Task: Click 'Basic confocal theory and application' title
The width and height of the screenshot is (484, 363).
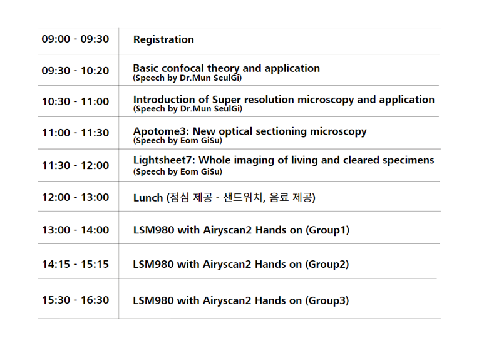Action: 226,68
